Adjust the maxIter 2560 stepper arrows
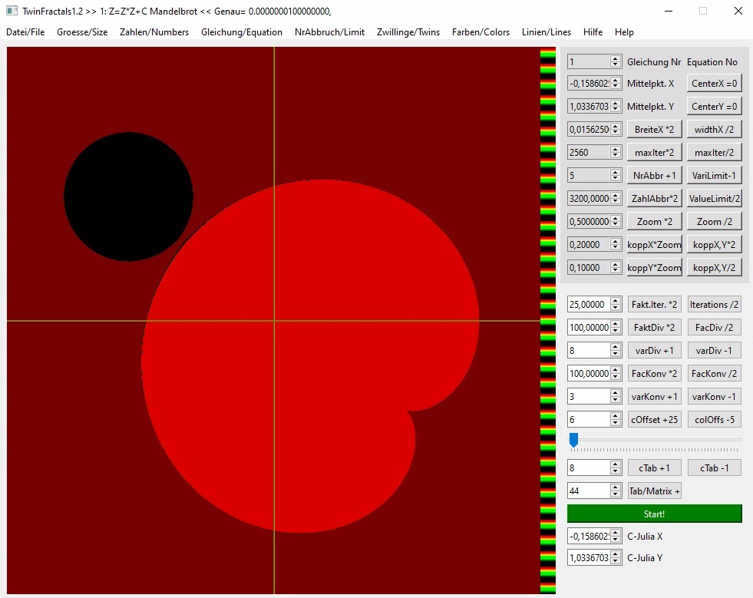Screen dimensions: 753x598 click(615, 153)
